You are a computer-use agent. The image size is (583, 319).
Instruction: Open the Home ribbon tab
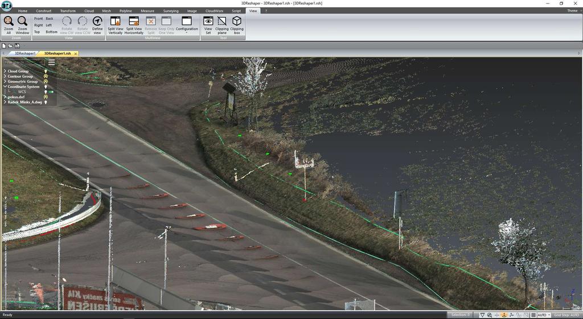pos(23,11)
